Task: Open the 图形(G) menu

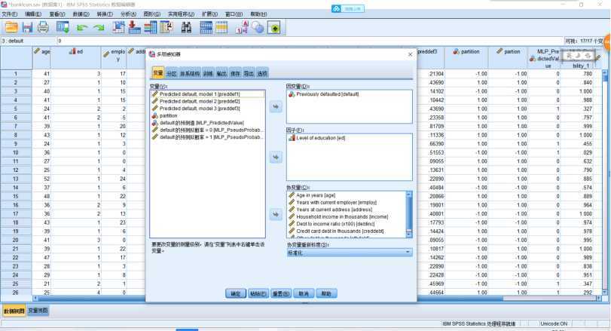Action: pos(152,14)
